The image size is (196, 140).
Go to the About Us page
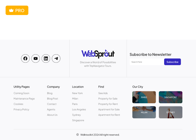point(52,115)
